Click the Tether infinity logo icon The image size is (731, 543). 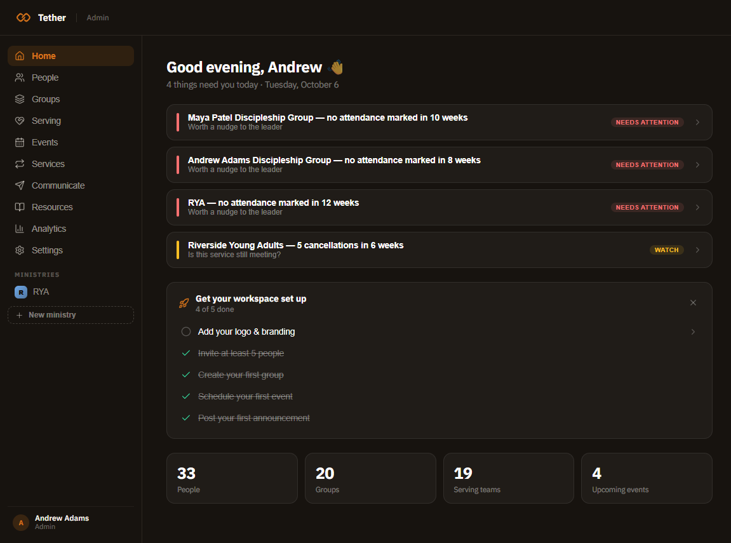23,18
